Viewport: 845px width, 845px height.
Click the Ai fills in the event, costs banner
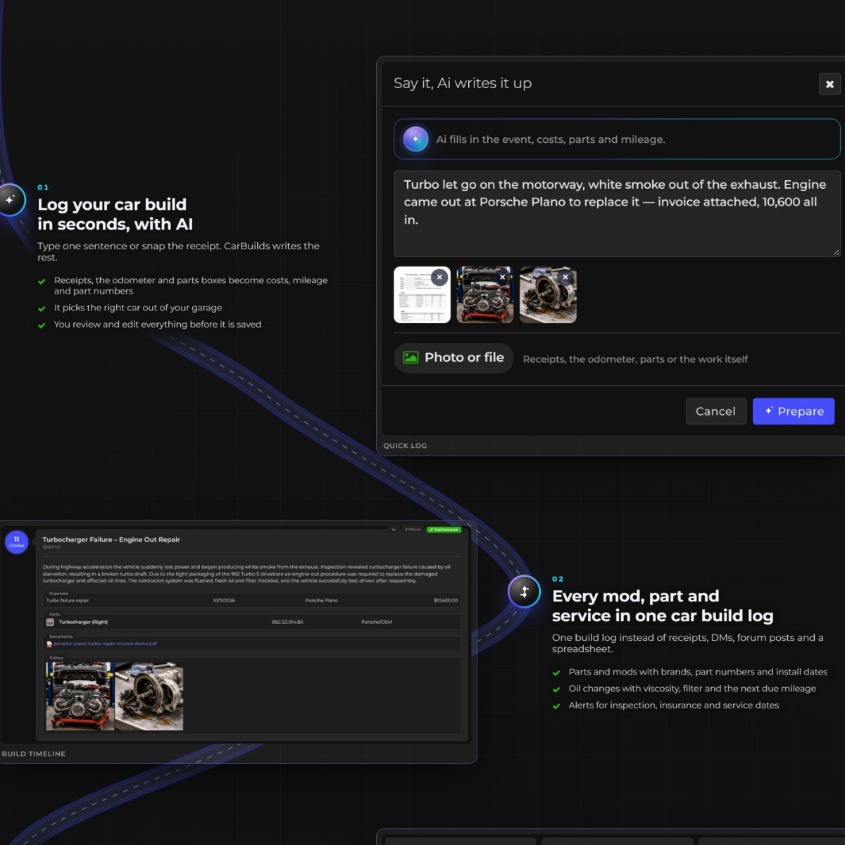617,139
